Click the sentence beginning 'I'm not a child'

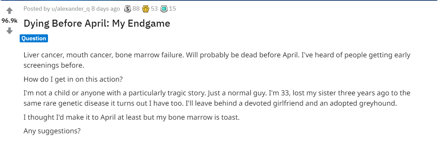(x=217, y=93)
